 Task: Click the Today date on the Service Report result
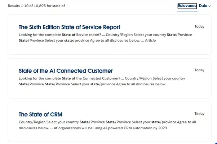pos(199,26)
